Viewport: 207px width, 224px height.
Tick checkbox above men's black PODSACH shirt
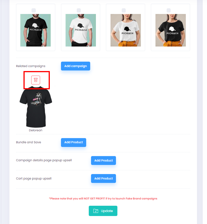pos(33,11)
